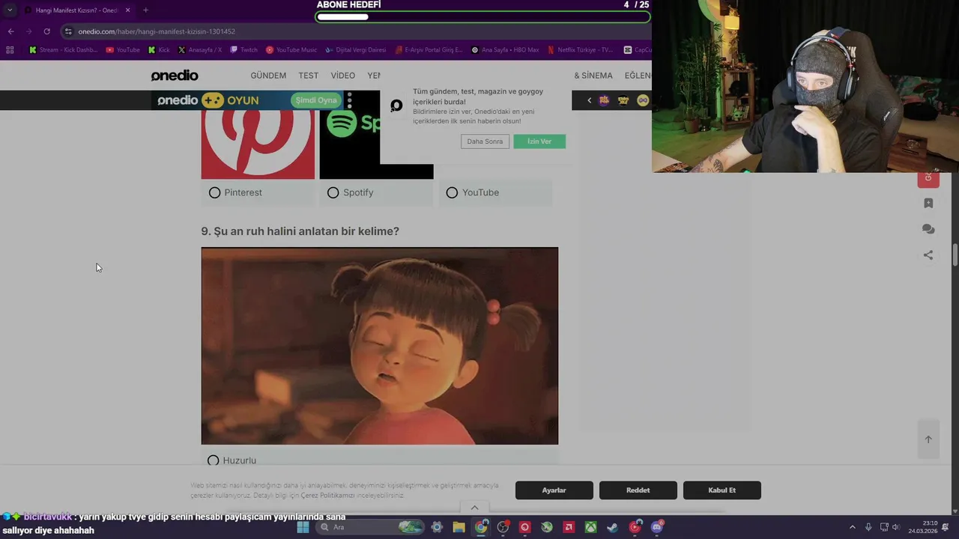Share the article with sidebar icon
Viewport: 959px width, 539px height.
928,255
